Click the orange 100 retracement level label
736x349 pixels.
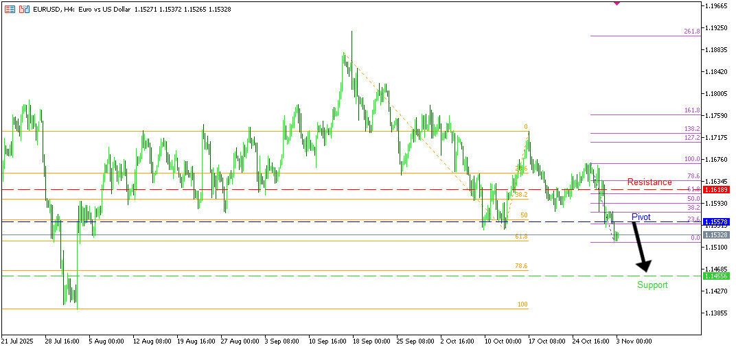tap(522, 304)
